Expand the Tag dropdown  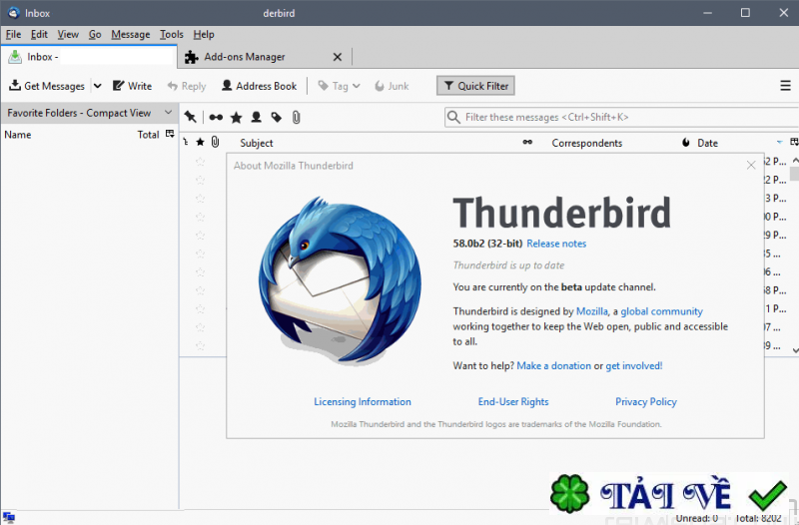tap(339, 86)
